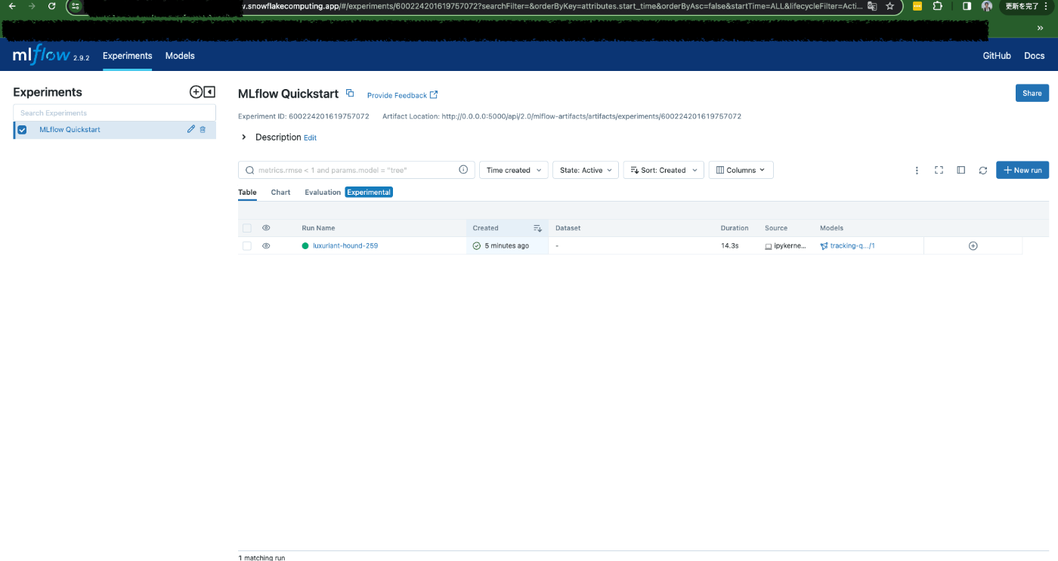1058x561 pixels.
Task: Click the browser back arrow
Action: tap(11, 5)
